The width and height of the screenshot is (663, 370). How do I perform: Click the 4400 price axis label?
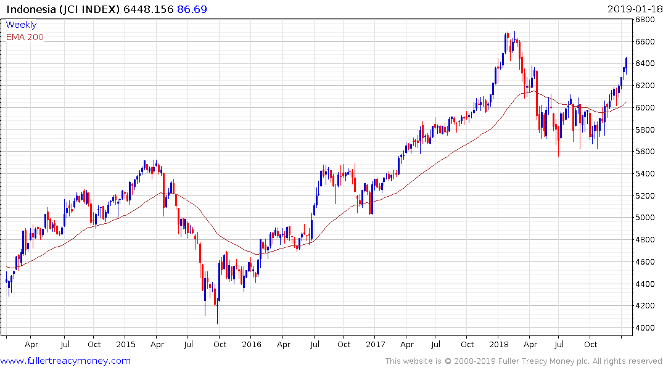pos(645,284)
